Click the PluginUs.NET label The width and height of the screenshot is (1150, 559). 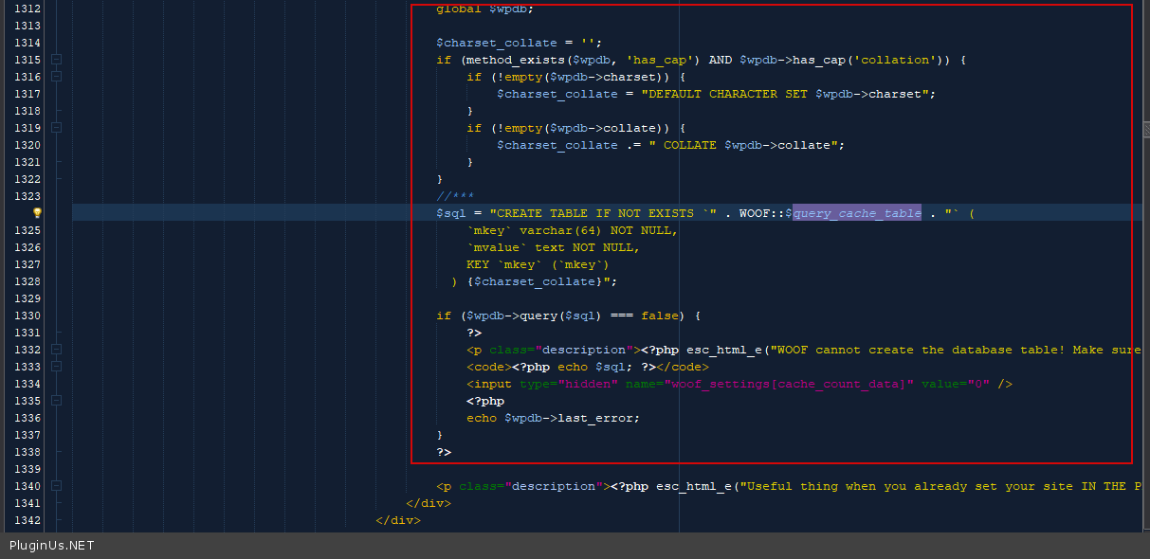(x=51, y=545)
